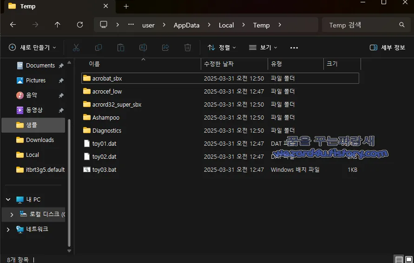Select the toy01.dat file

220,143
